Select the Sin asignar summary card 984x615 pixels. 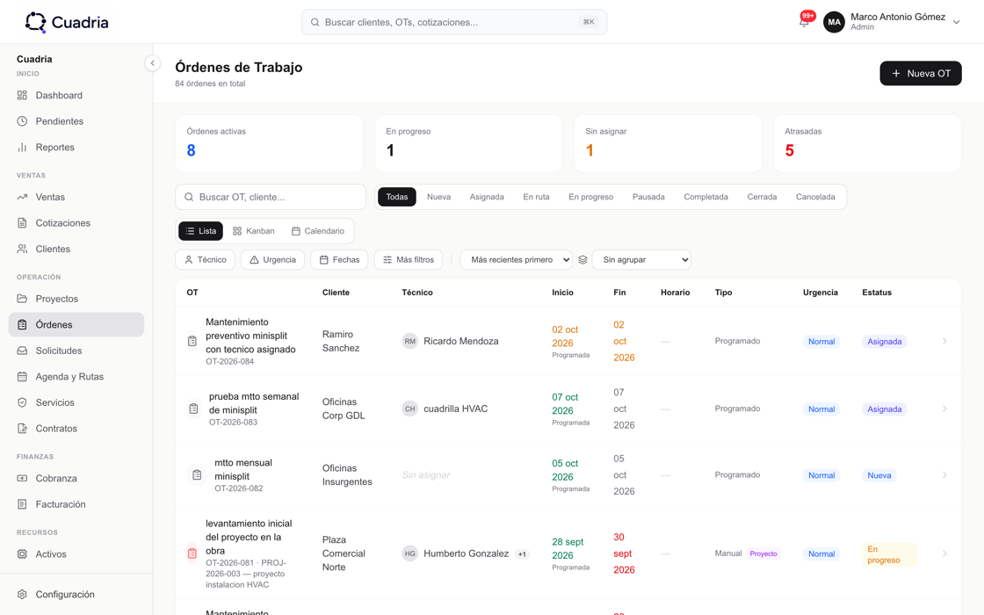click(668, 144)
